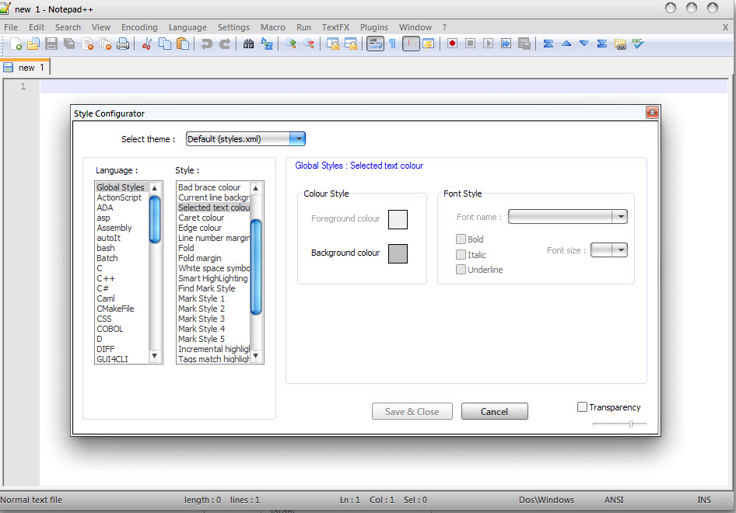Open the Macro menu

pyautogui.click(x=273, y=27)
